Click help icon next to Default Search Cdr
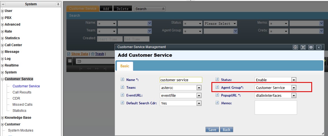The width and height of the screenshot is (328, 136). [122, 103]
